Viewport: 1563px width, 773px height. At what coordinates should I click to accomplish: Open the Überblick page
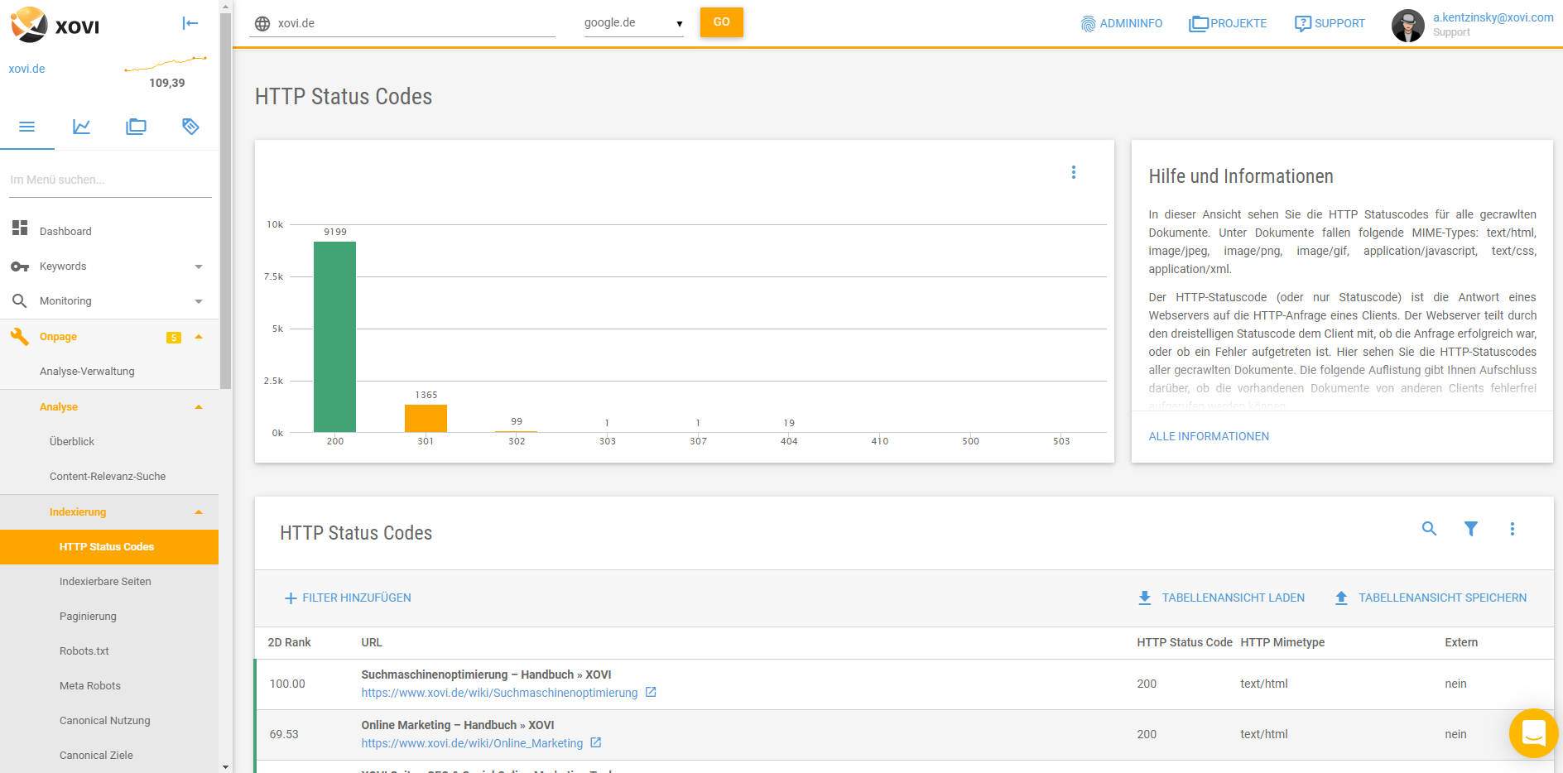72,442
